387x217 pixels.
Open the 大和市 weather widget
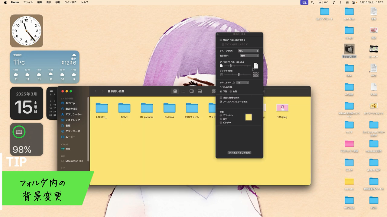[45, 67]
